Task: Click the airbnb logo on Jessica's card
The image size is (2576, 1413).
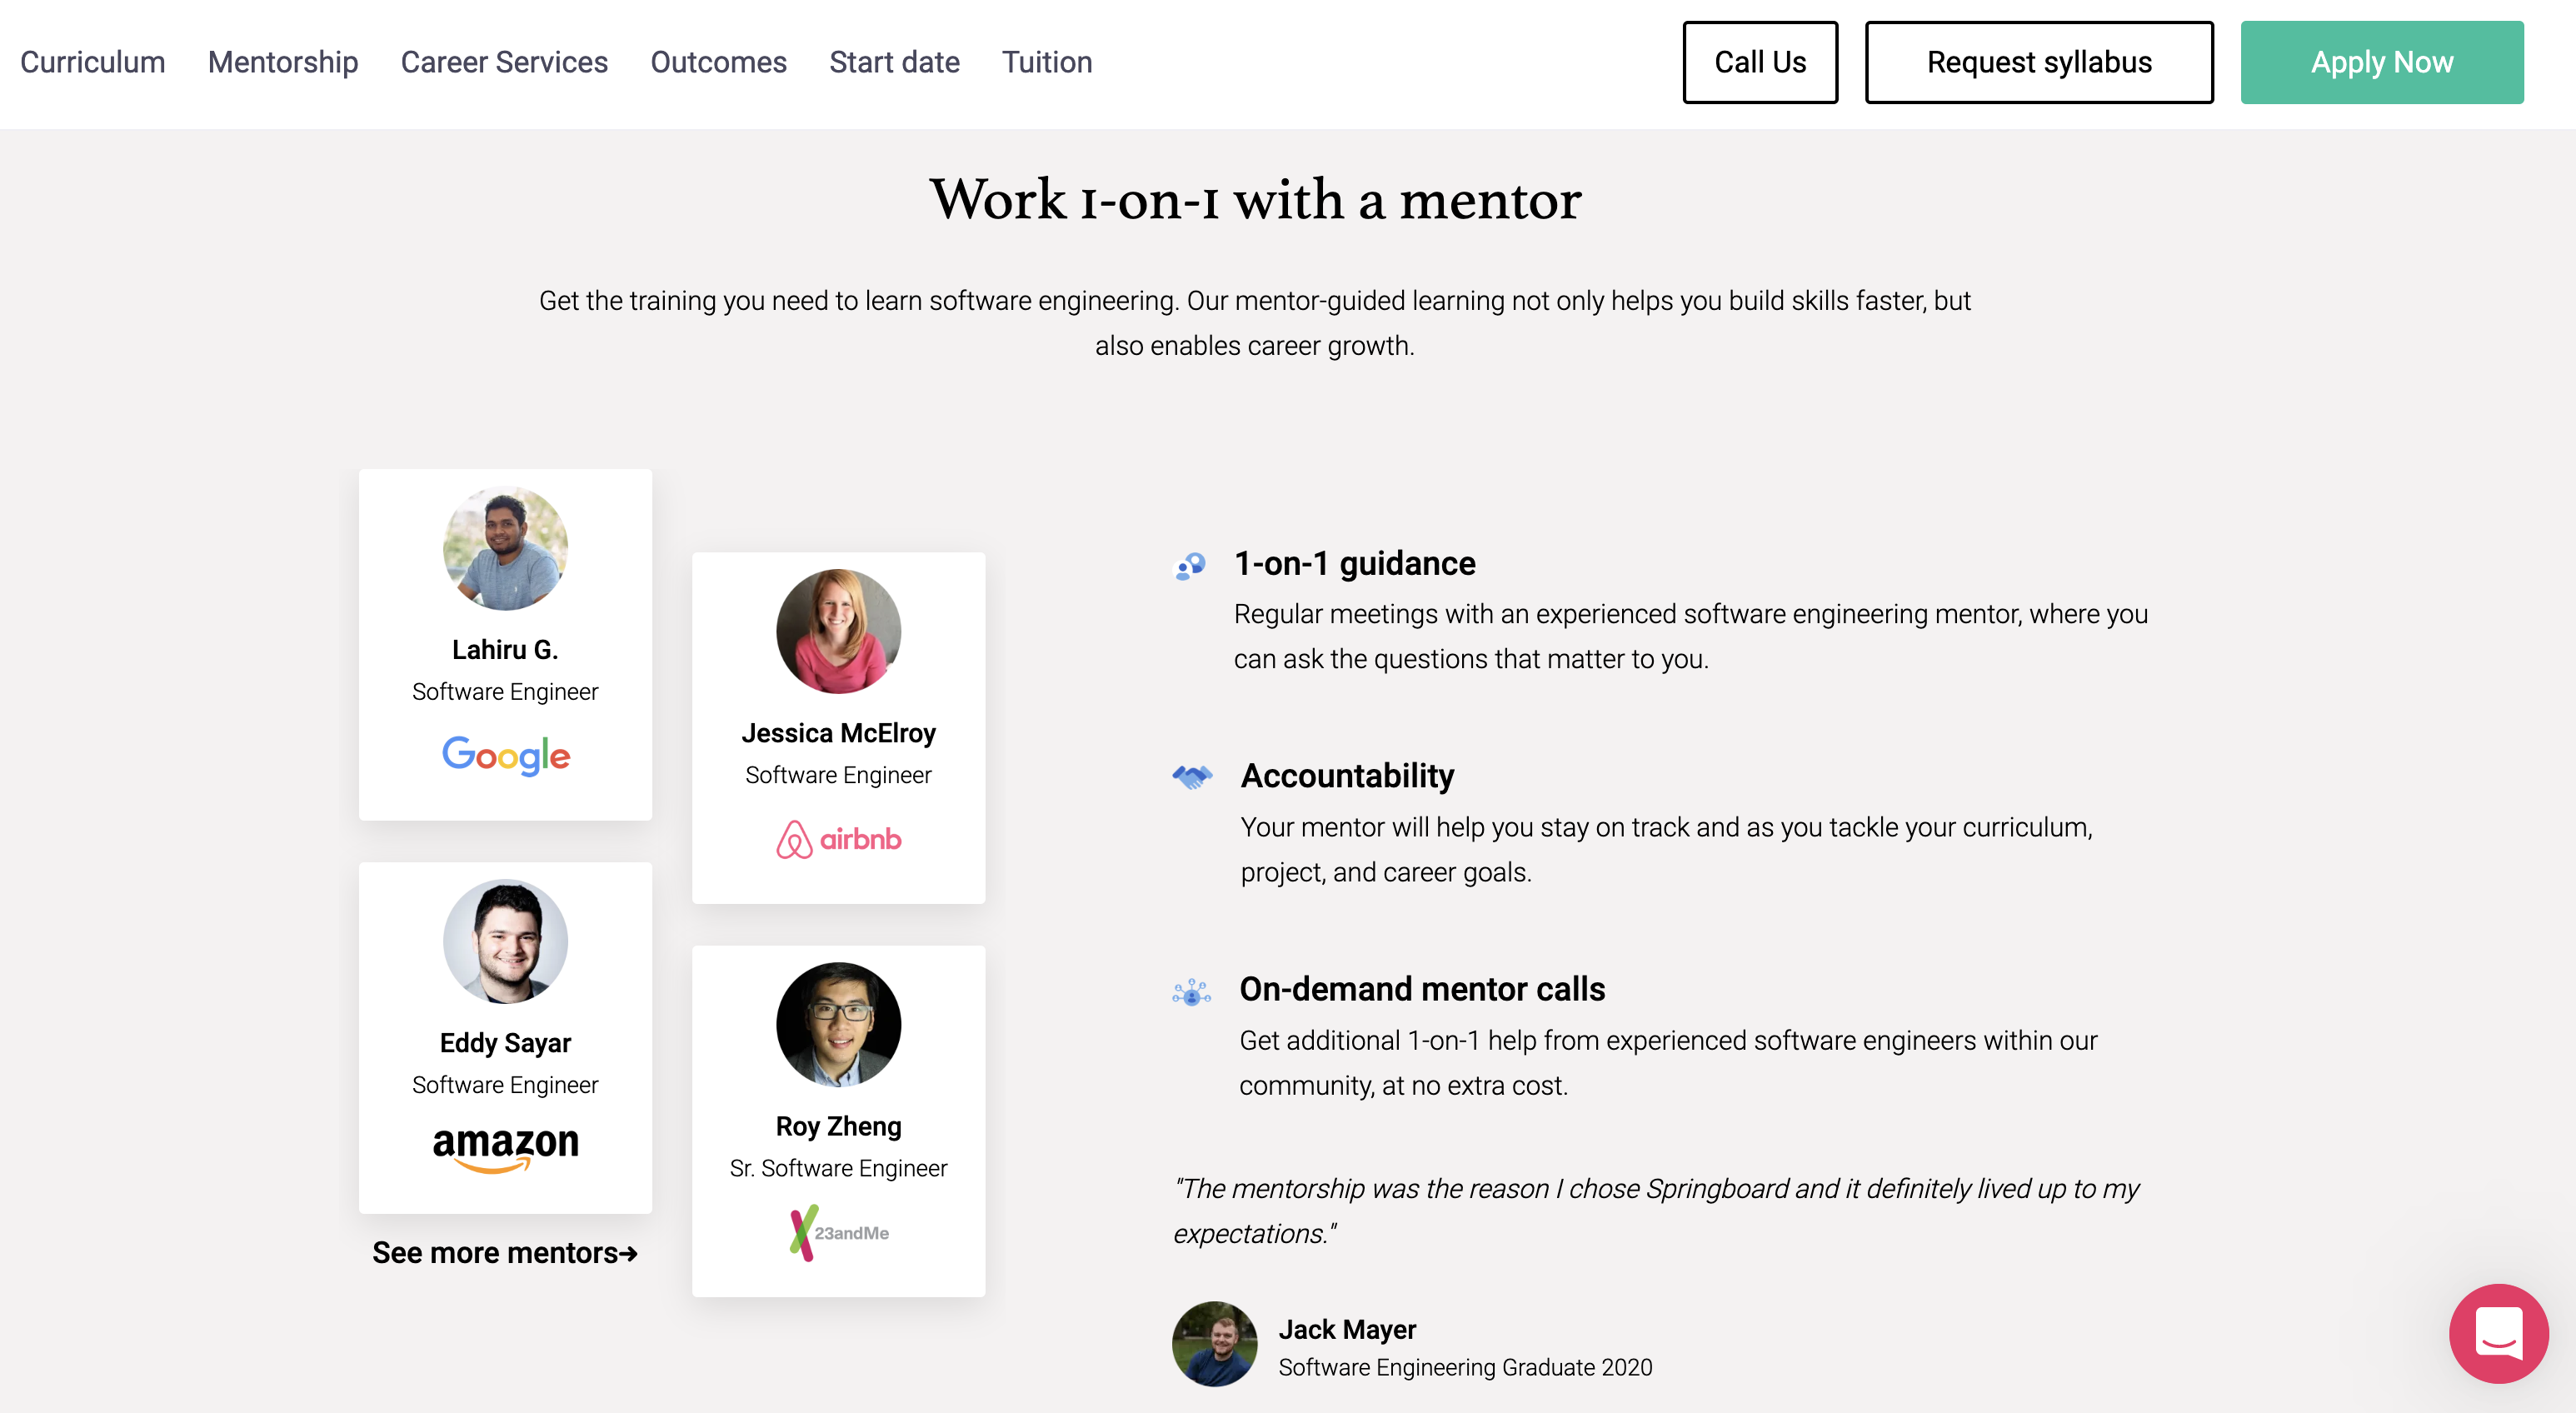Action: tap(838, 839)
